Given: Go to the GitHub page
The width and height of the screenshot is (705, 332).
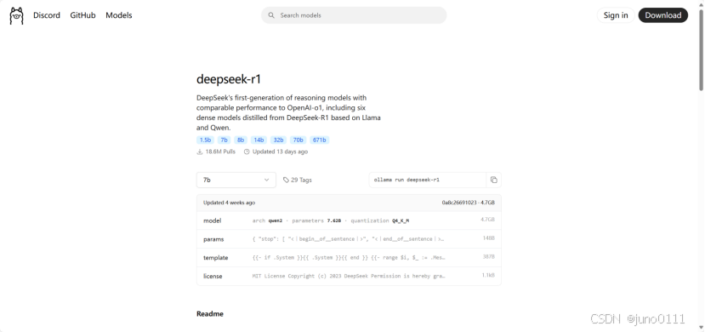Looking at the screenshot, I should coord(82,15).
